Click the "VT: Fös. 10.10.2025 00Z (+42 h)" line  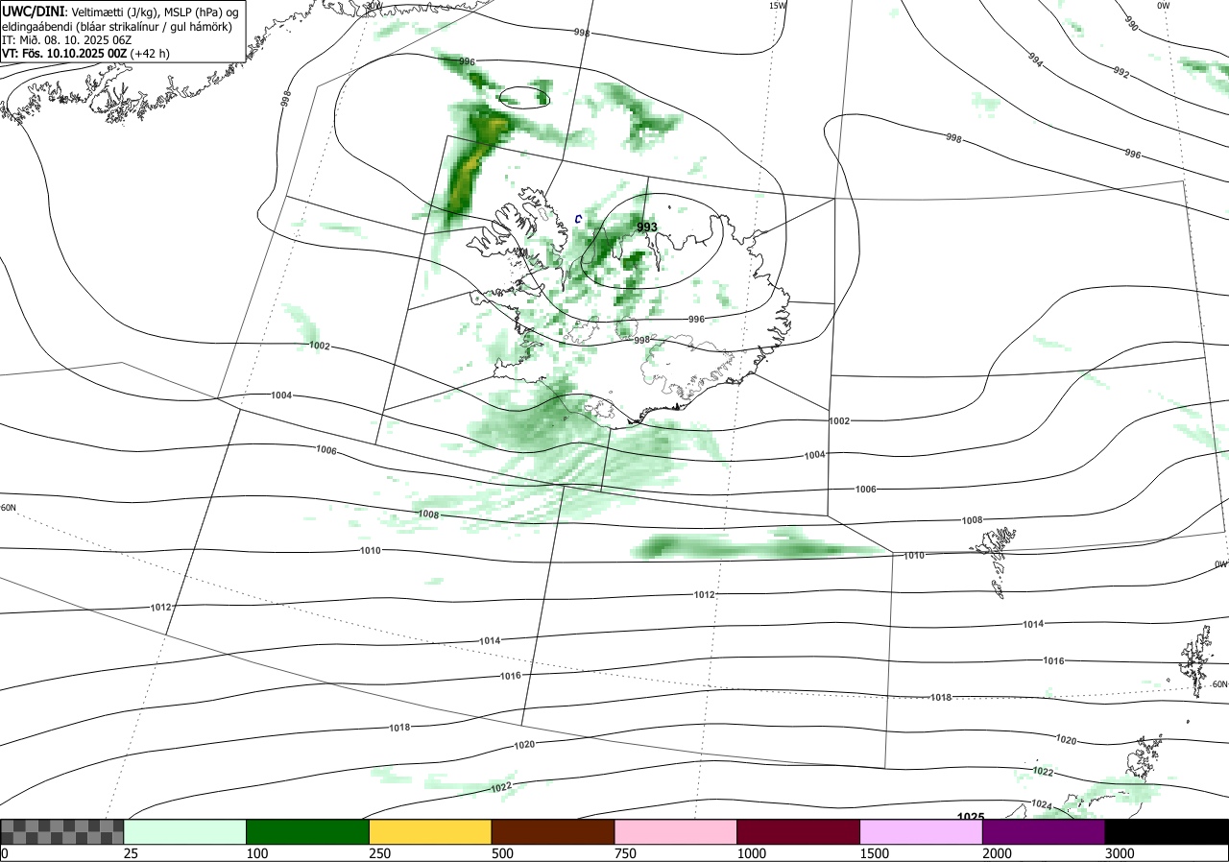pyautogui.click(x=86, y=54)
